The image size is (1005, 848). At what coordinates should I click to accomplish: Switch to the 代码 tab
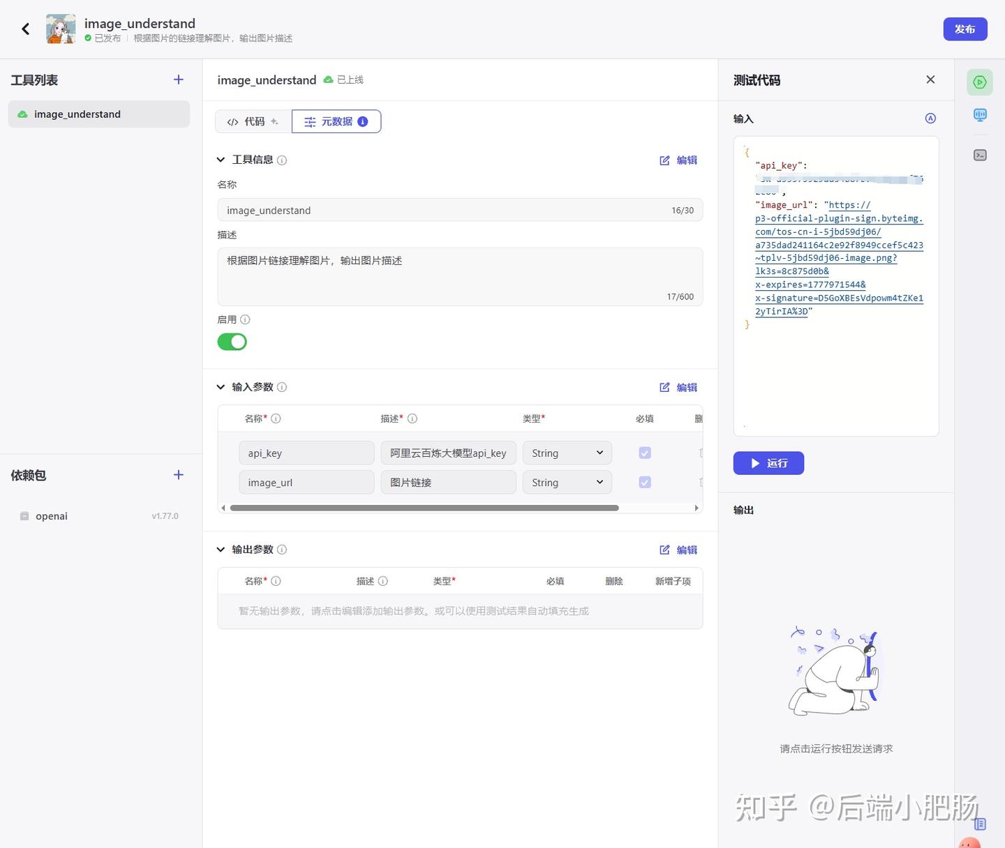click(253, 121)
